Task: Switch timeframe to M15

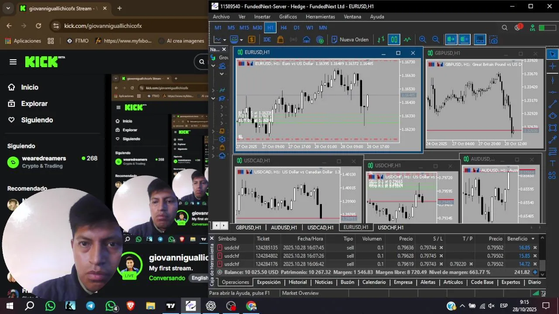Action: (244, 27)
